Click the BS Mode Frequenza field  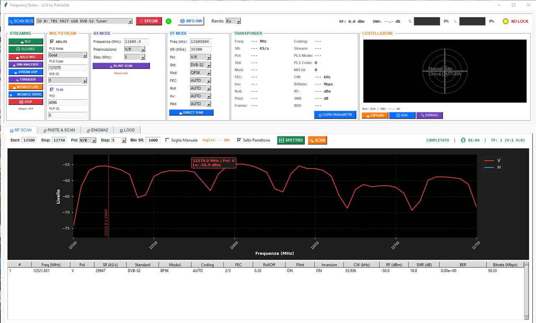136,41
